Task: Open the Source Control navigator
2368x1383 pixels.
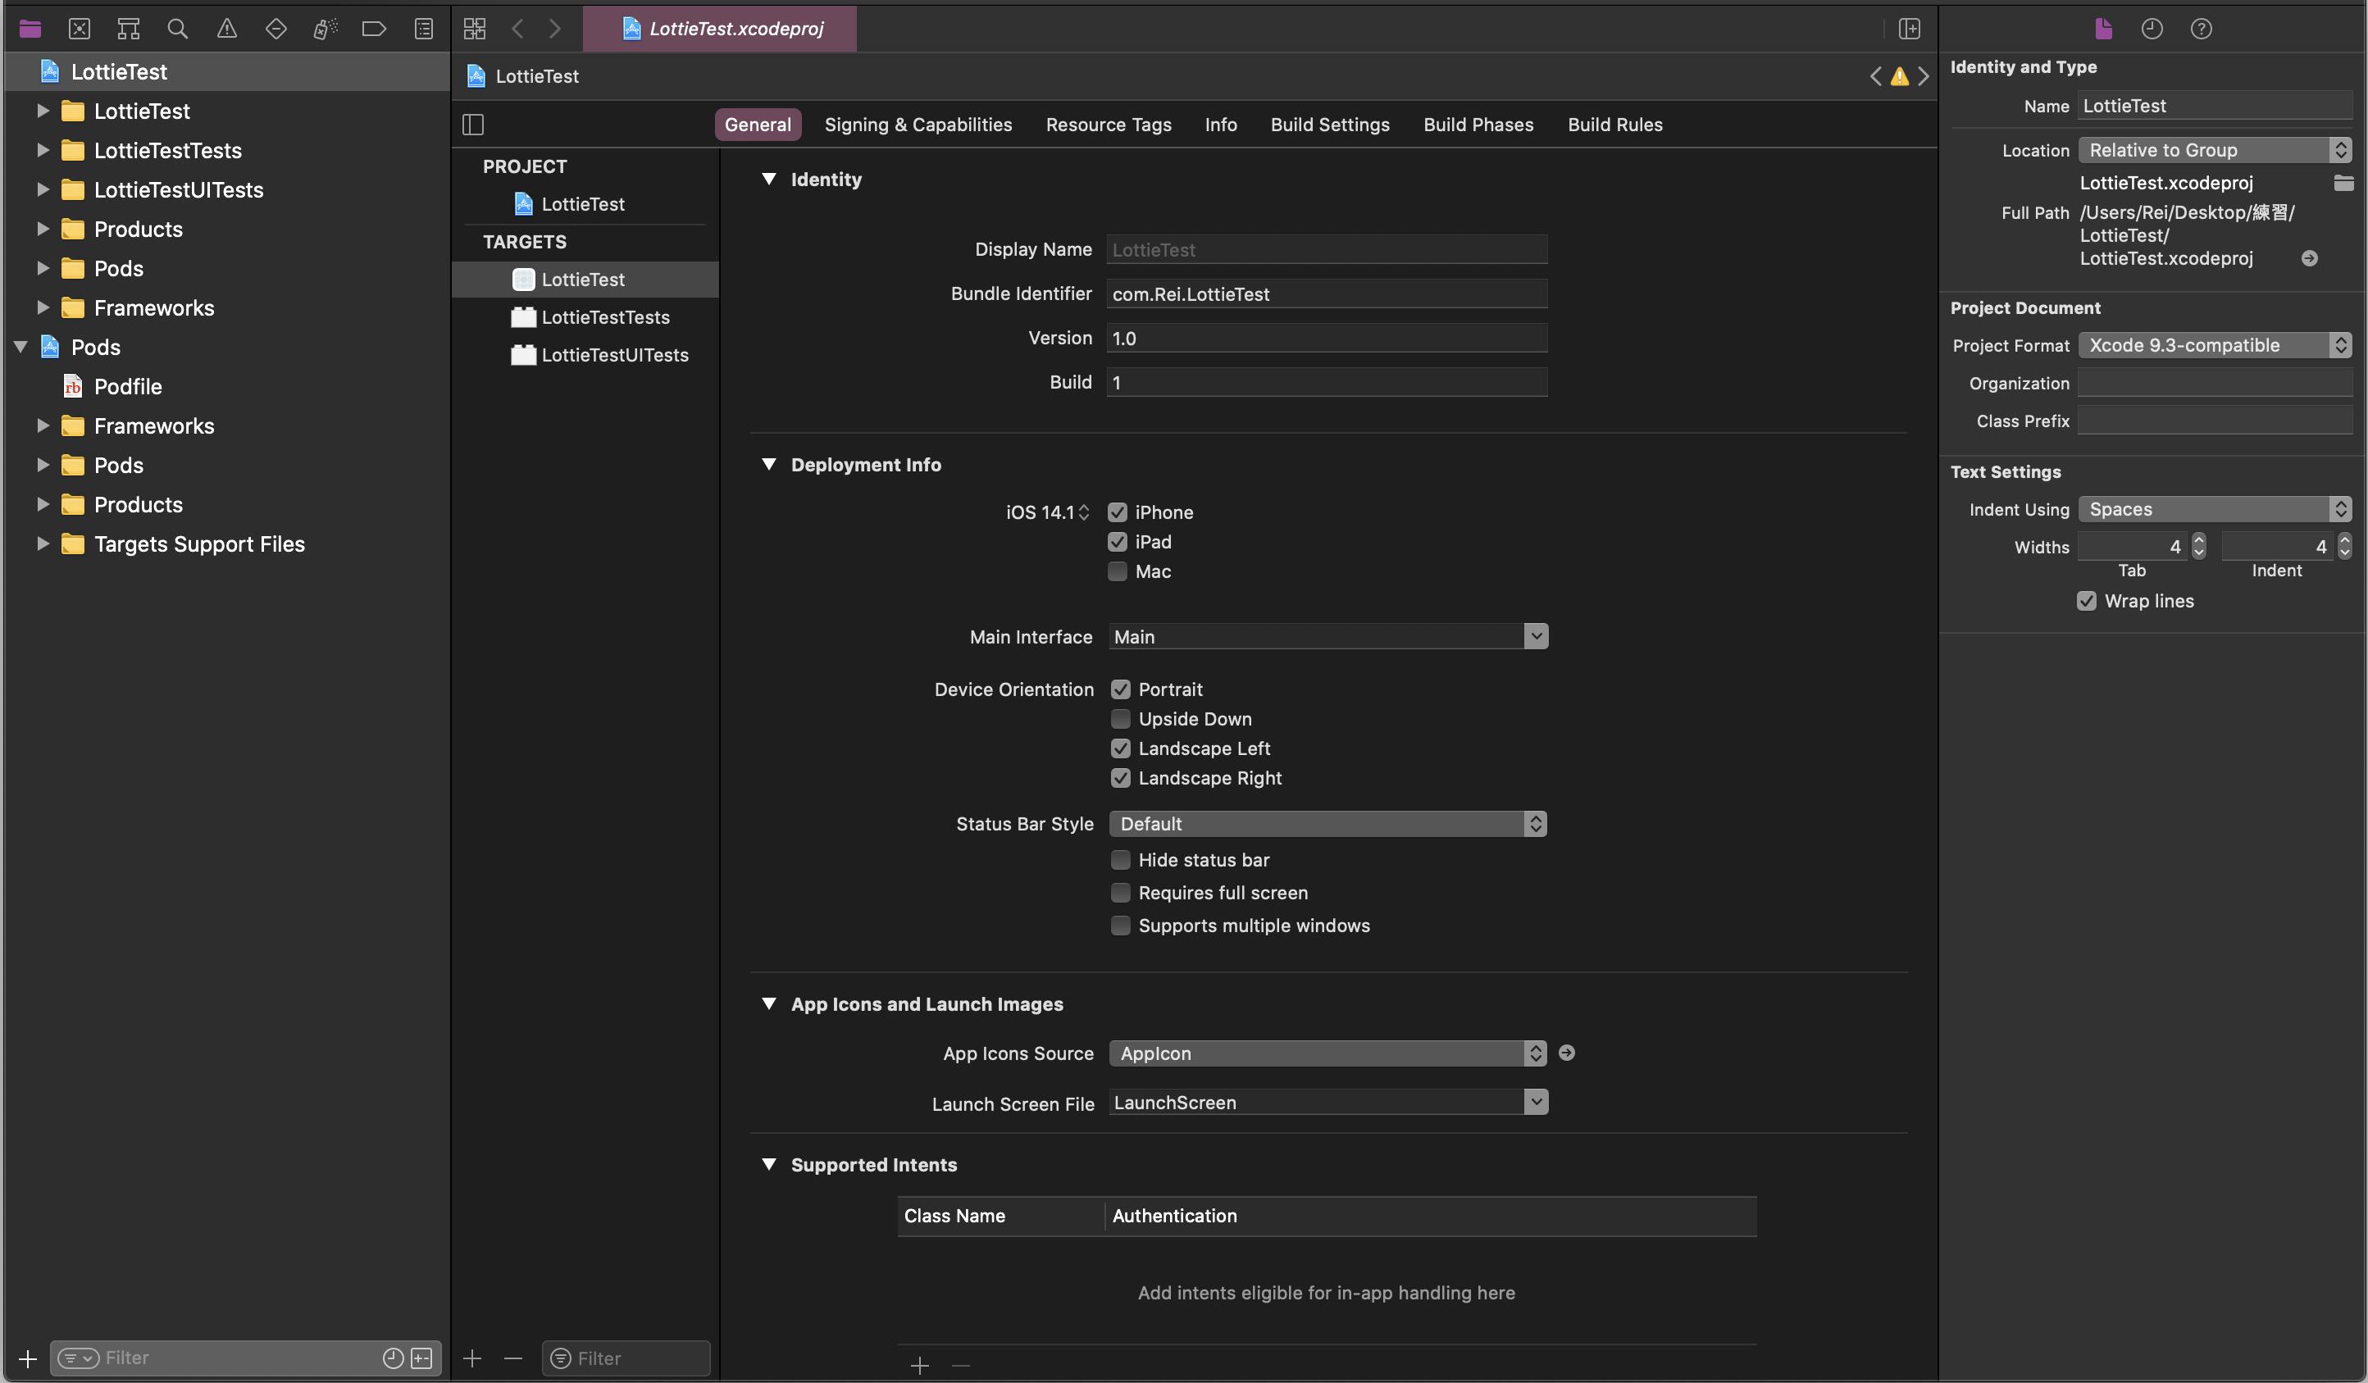Action: [x=80, y=30]
